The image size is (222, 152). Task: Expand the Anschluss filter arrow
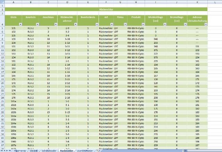click(x=55, y=24)
